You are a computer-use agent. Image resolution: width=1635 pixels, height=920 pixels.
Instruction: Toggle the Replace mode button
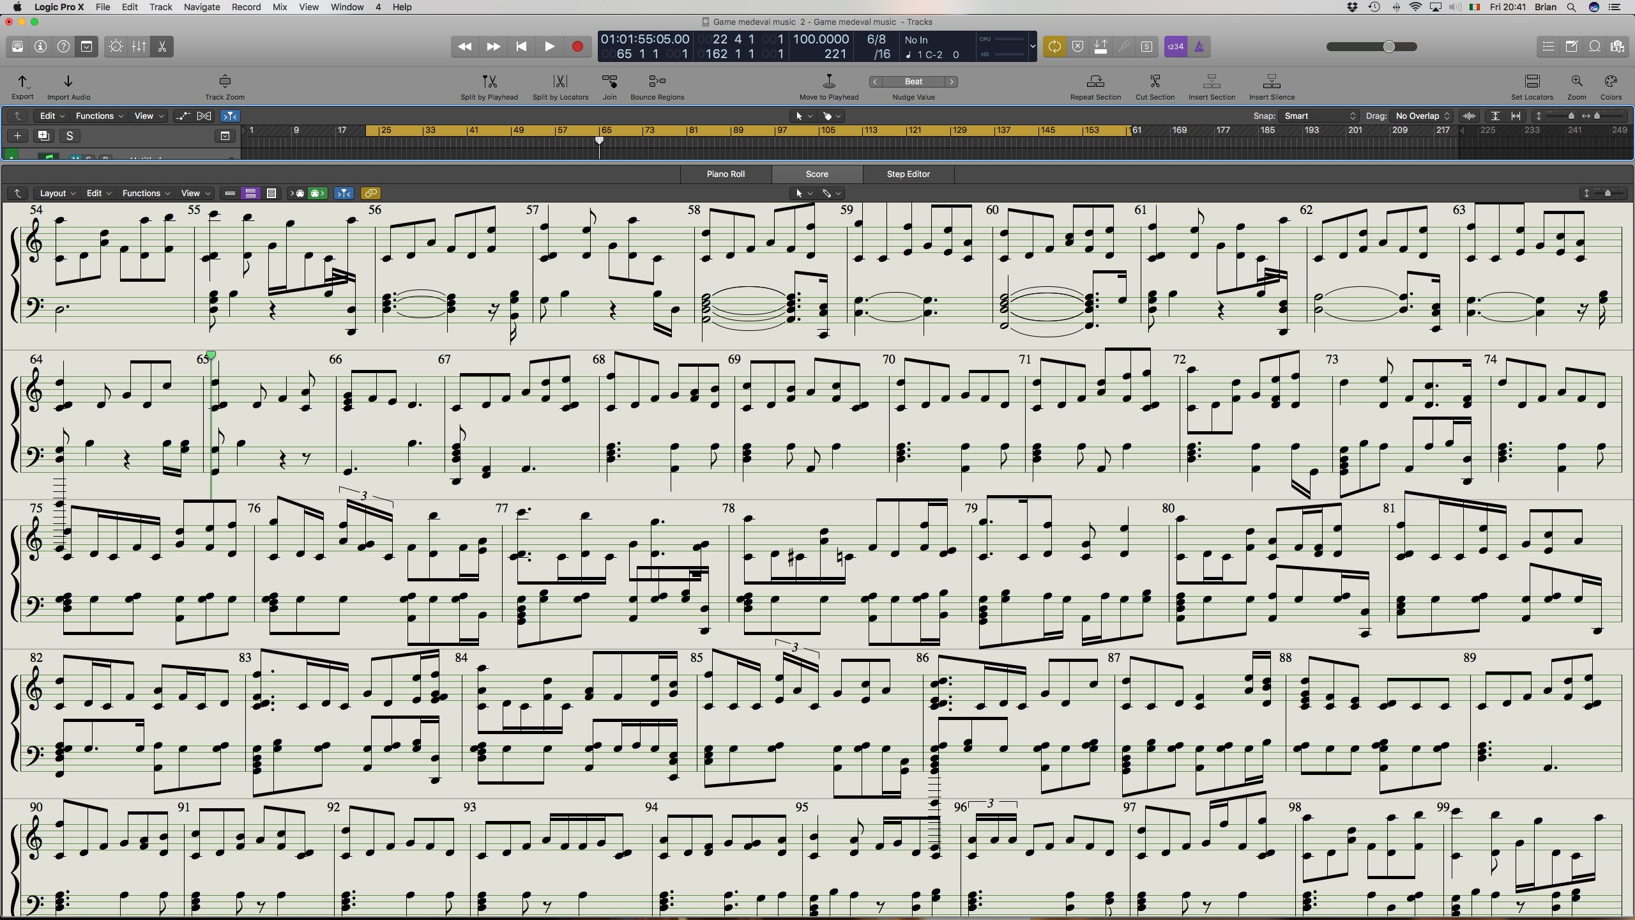[1077, 47]
